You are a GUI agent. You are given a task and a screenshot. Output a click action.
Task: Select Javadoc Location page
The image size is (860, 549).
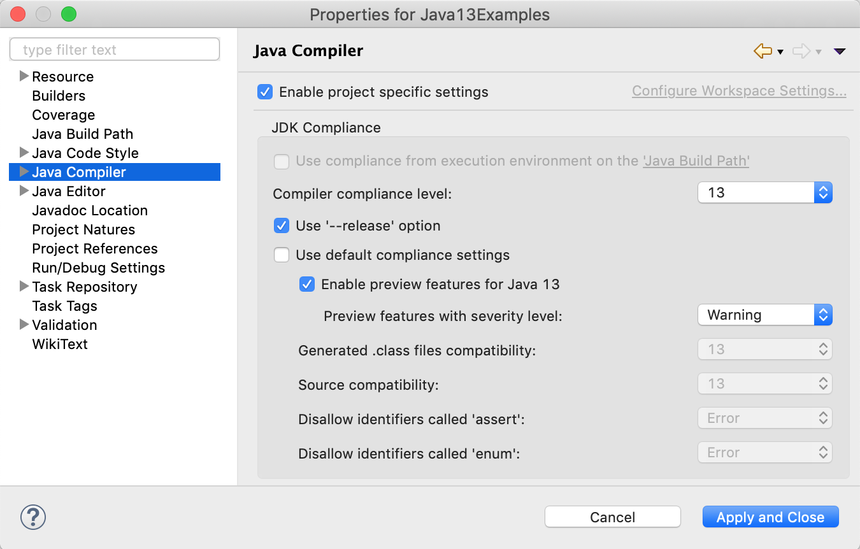[90, 210]
